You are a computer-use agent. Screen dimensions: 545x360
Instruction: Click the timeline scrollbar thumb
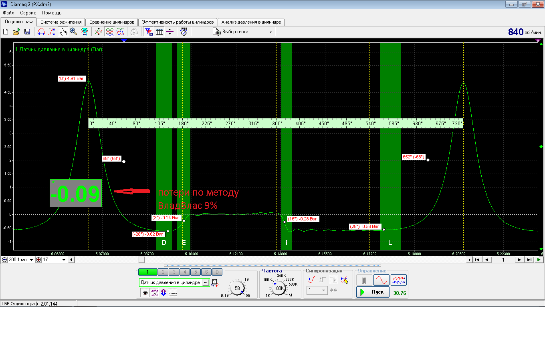[x=141, y=260]
